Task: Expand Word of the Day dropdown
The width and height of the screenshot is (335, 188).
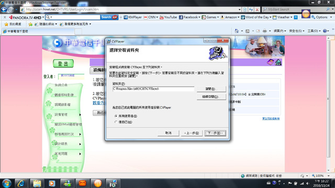Action: click(x=271, y=17)
